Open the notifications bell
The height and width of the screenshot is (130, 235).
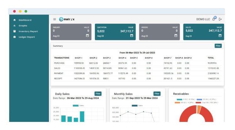point(213,19)
